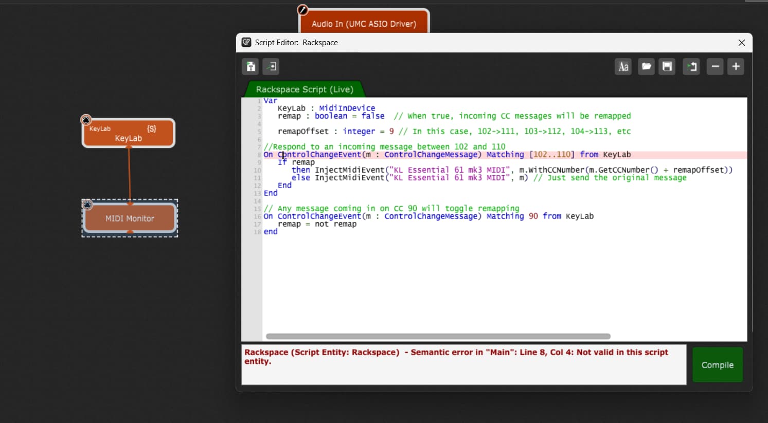Screen dimensions: 768x423
Task: Close the Script Editor window
Action: click(742, 43)
